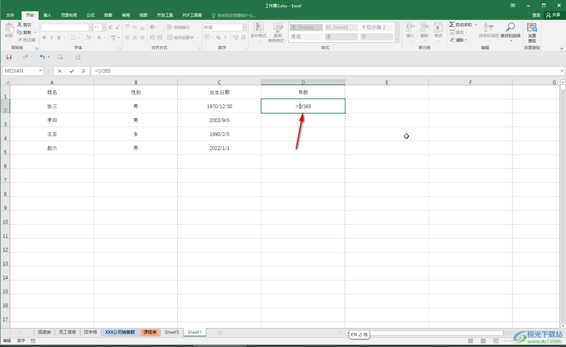Open Insert Function via fx icon
Image resolution: width=566 pixels, height=347 pixels.
(84, 71)
